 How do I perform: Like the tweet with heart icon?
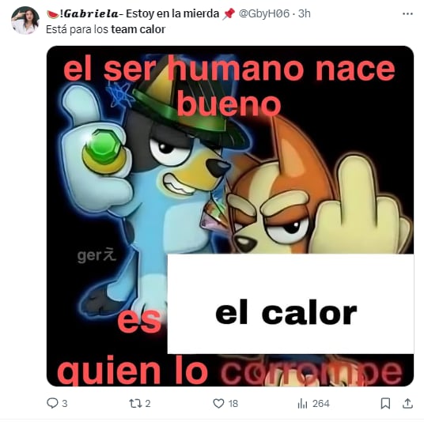(x=218, y=403)
